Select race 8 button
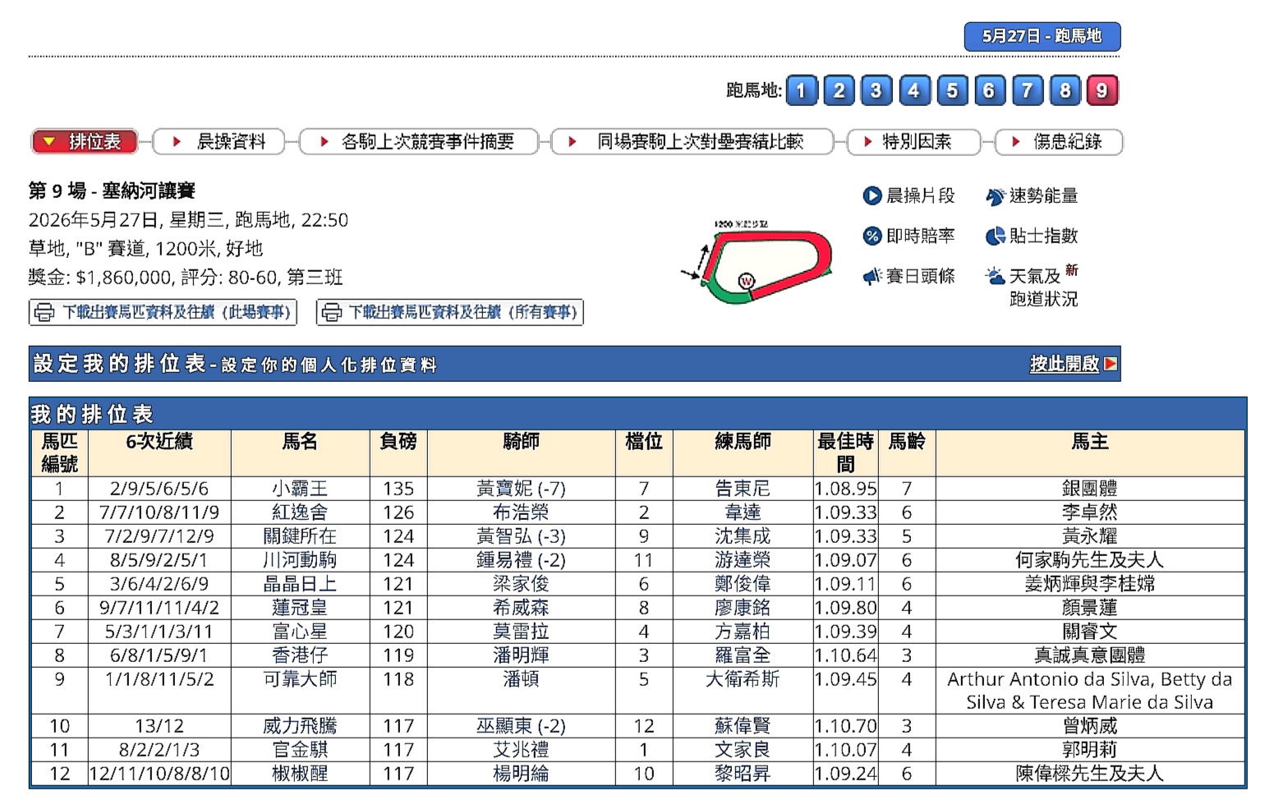 1065,90
